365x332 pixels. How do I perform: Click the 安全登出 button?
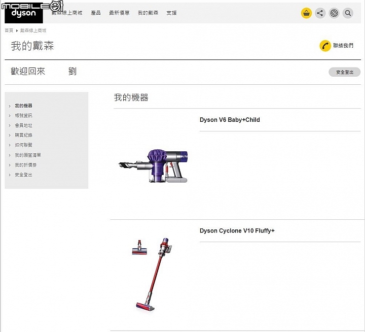(345, 72)
